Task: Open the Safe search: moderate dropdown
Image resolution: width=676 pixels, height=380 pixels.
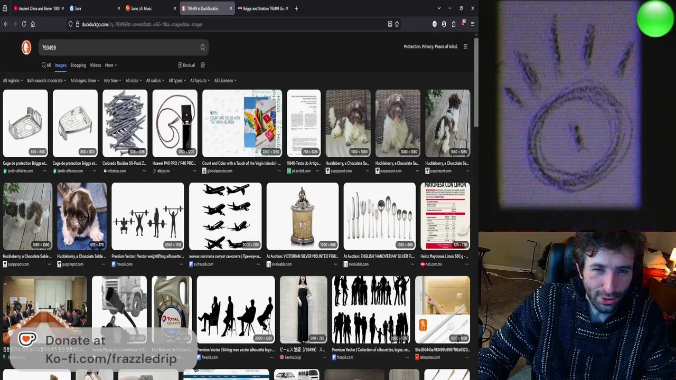Action: [x=46, y=81]
